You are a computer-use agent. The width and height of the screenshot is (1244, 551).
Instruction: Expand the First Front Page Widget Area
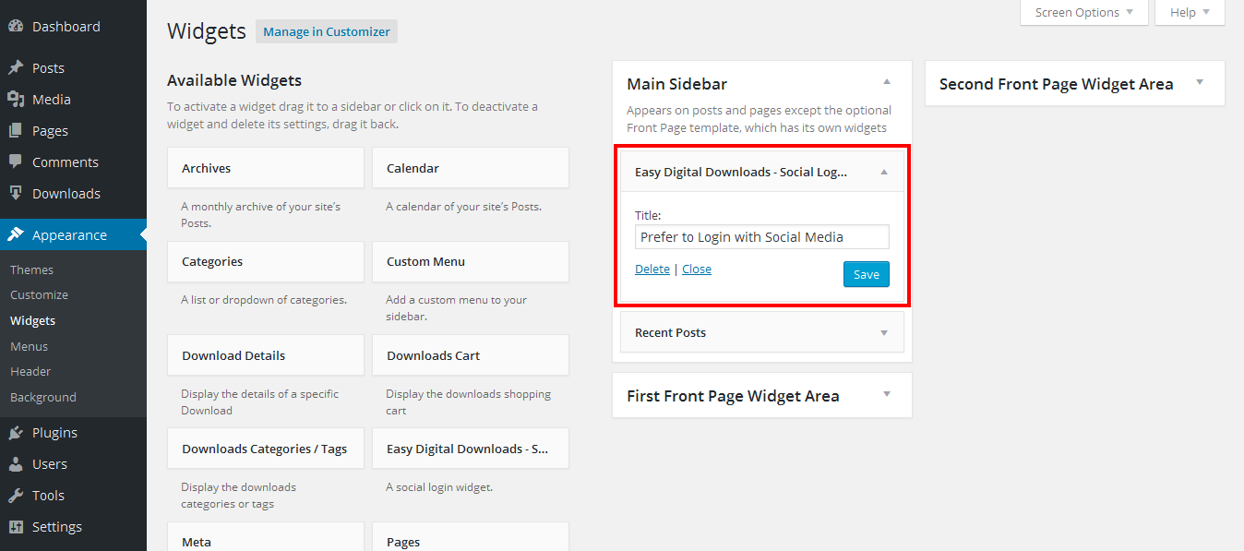click(886, 395)
